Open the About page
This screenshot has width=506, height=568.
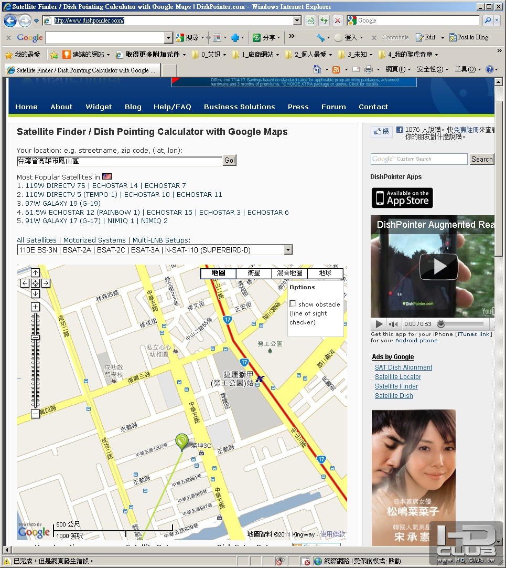(61, 107)
